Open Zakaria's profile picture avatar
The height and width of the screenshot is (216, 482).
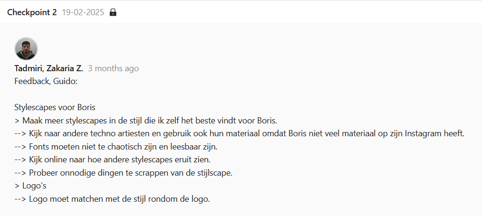pyautogui.click(x=26, y=48)
